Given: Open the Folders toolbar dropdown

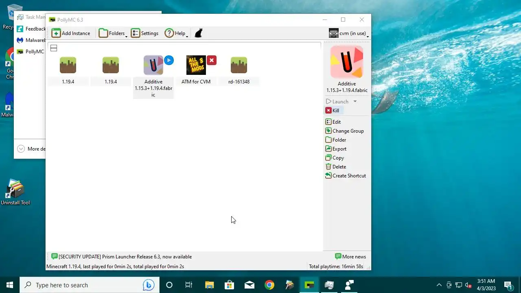Looking at the screenshot, I should pos(113,33).
